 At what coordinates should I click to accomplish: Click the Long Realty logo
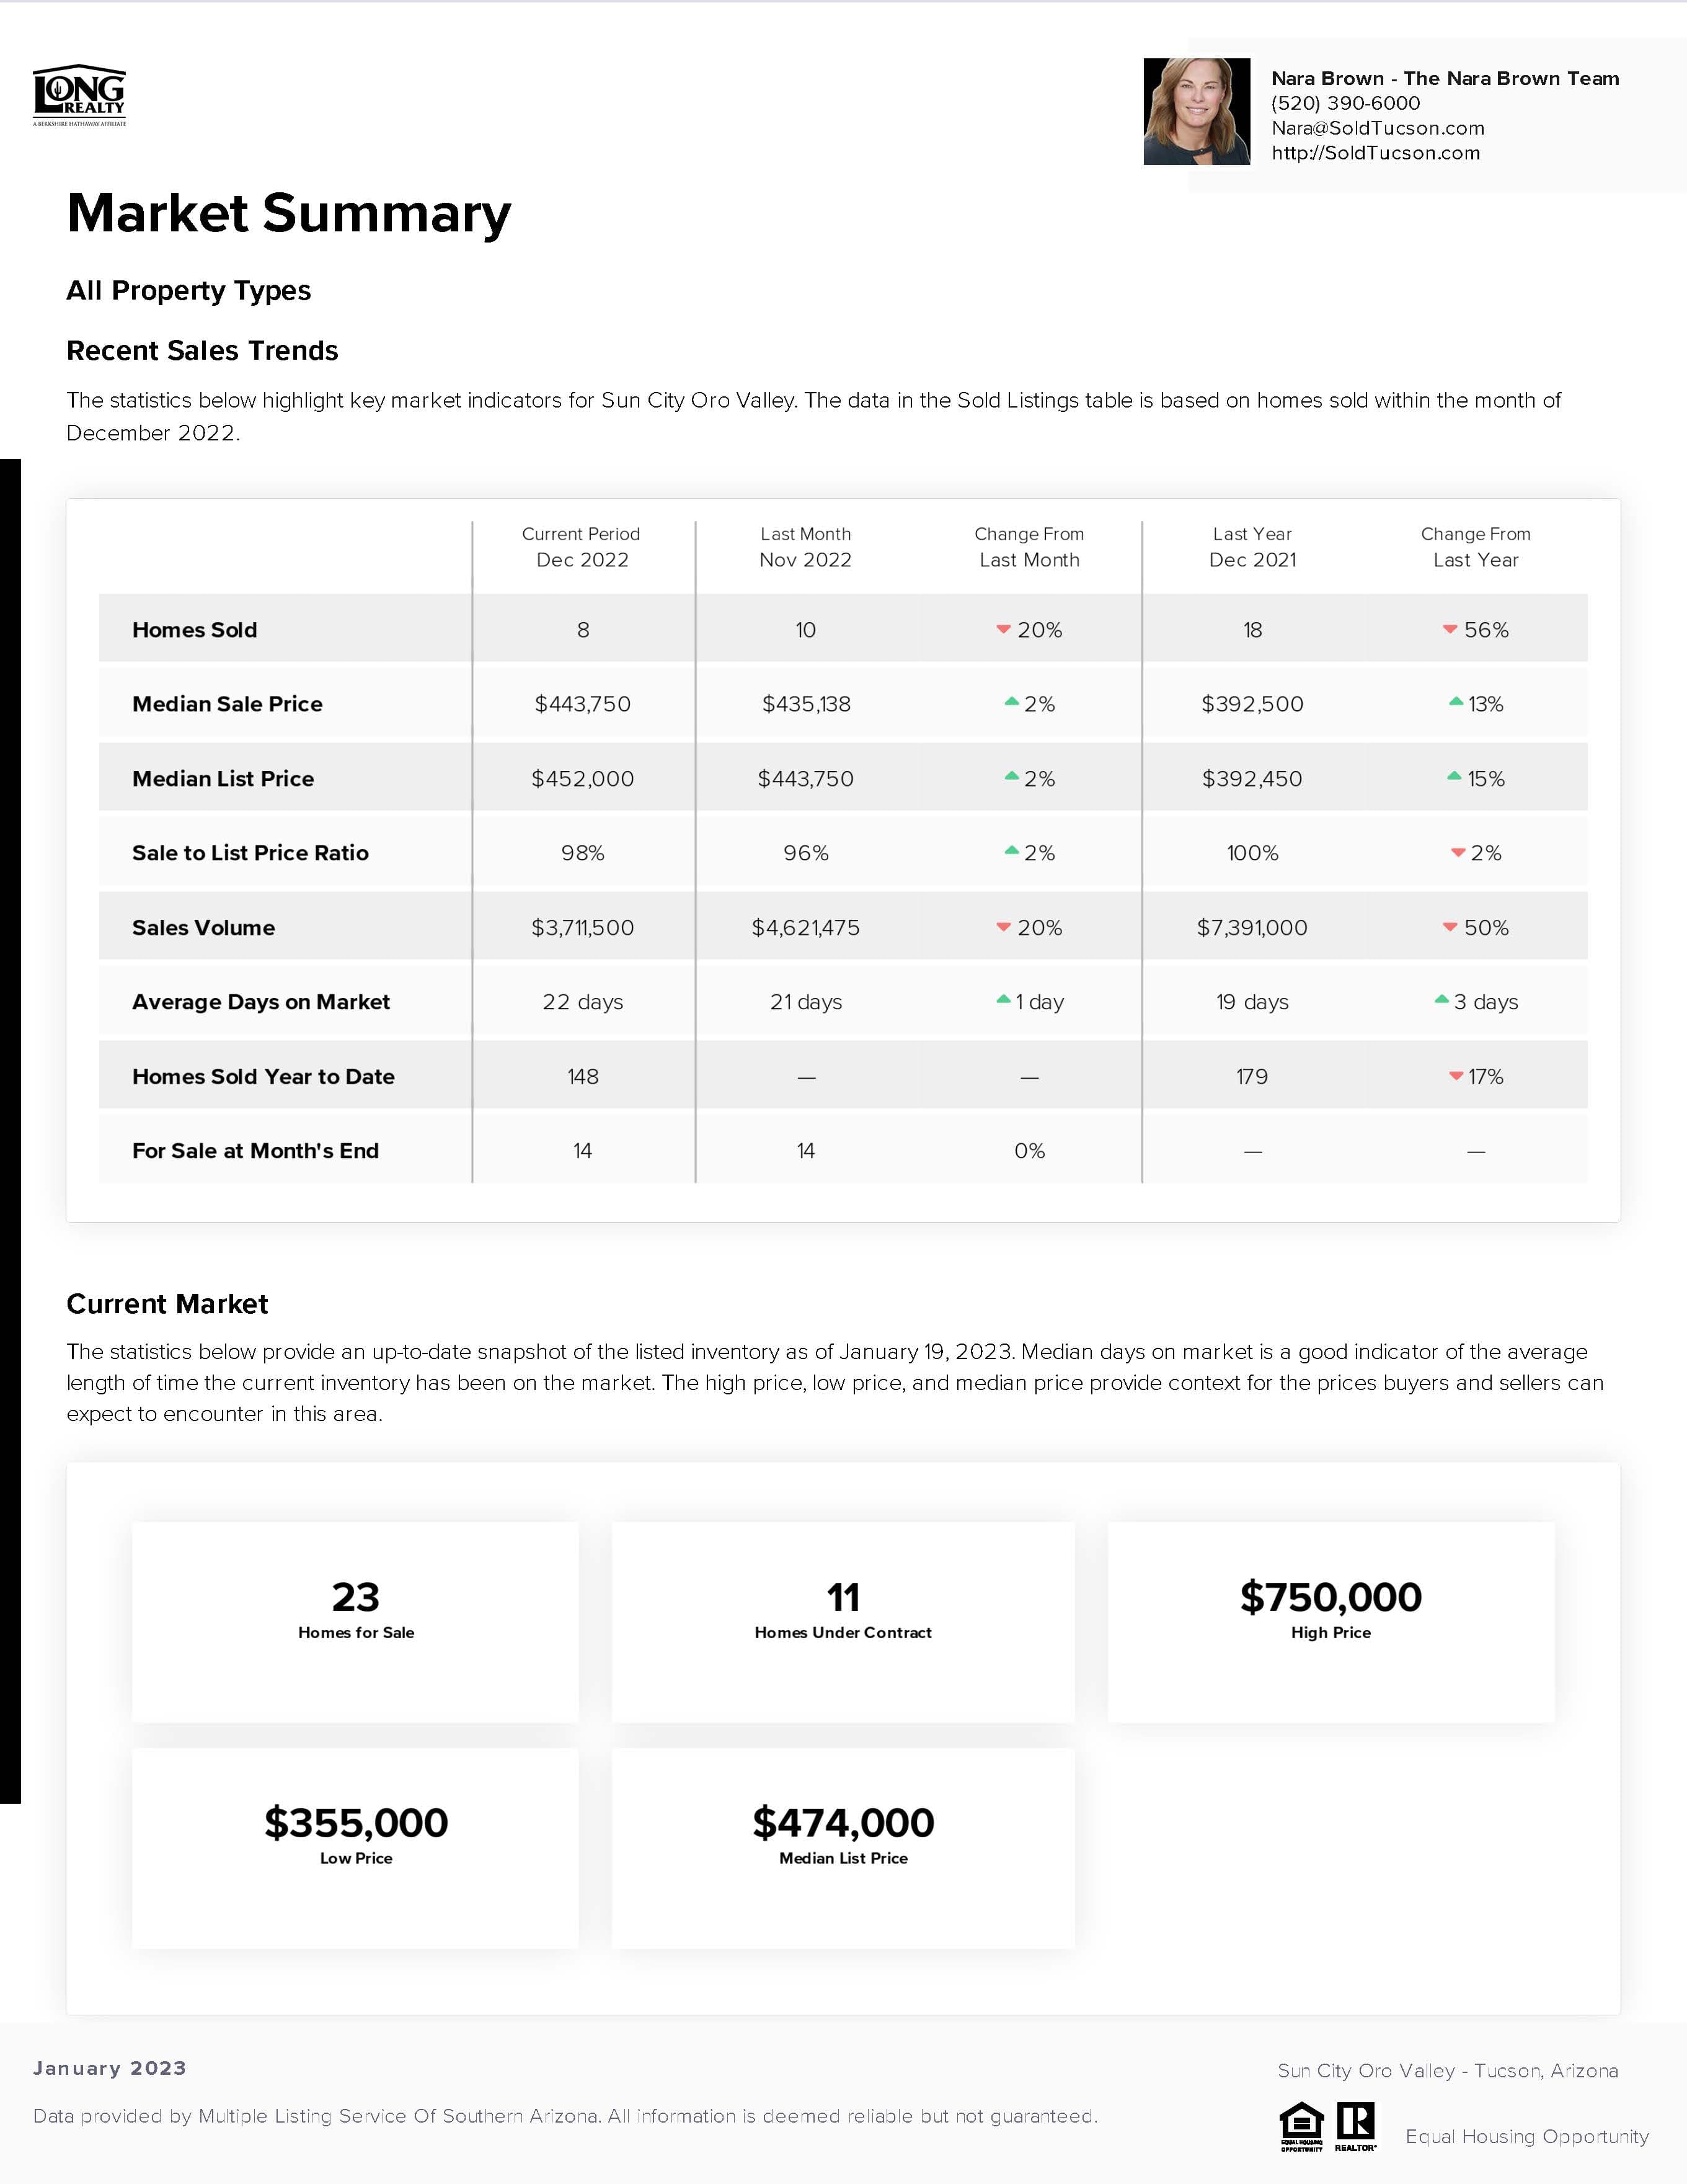point(80,96)
